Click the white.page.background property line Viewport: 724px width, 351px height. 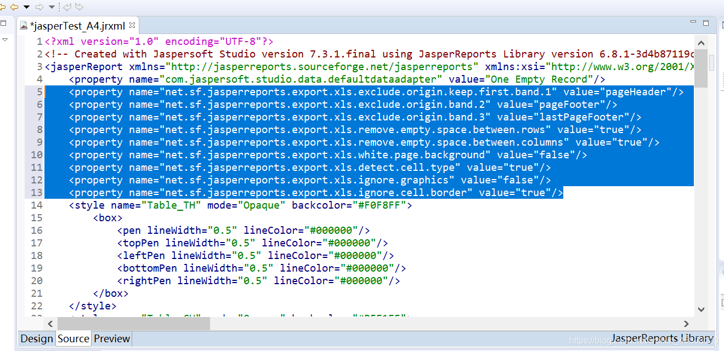pyautogui.click(x=328, y=155)
